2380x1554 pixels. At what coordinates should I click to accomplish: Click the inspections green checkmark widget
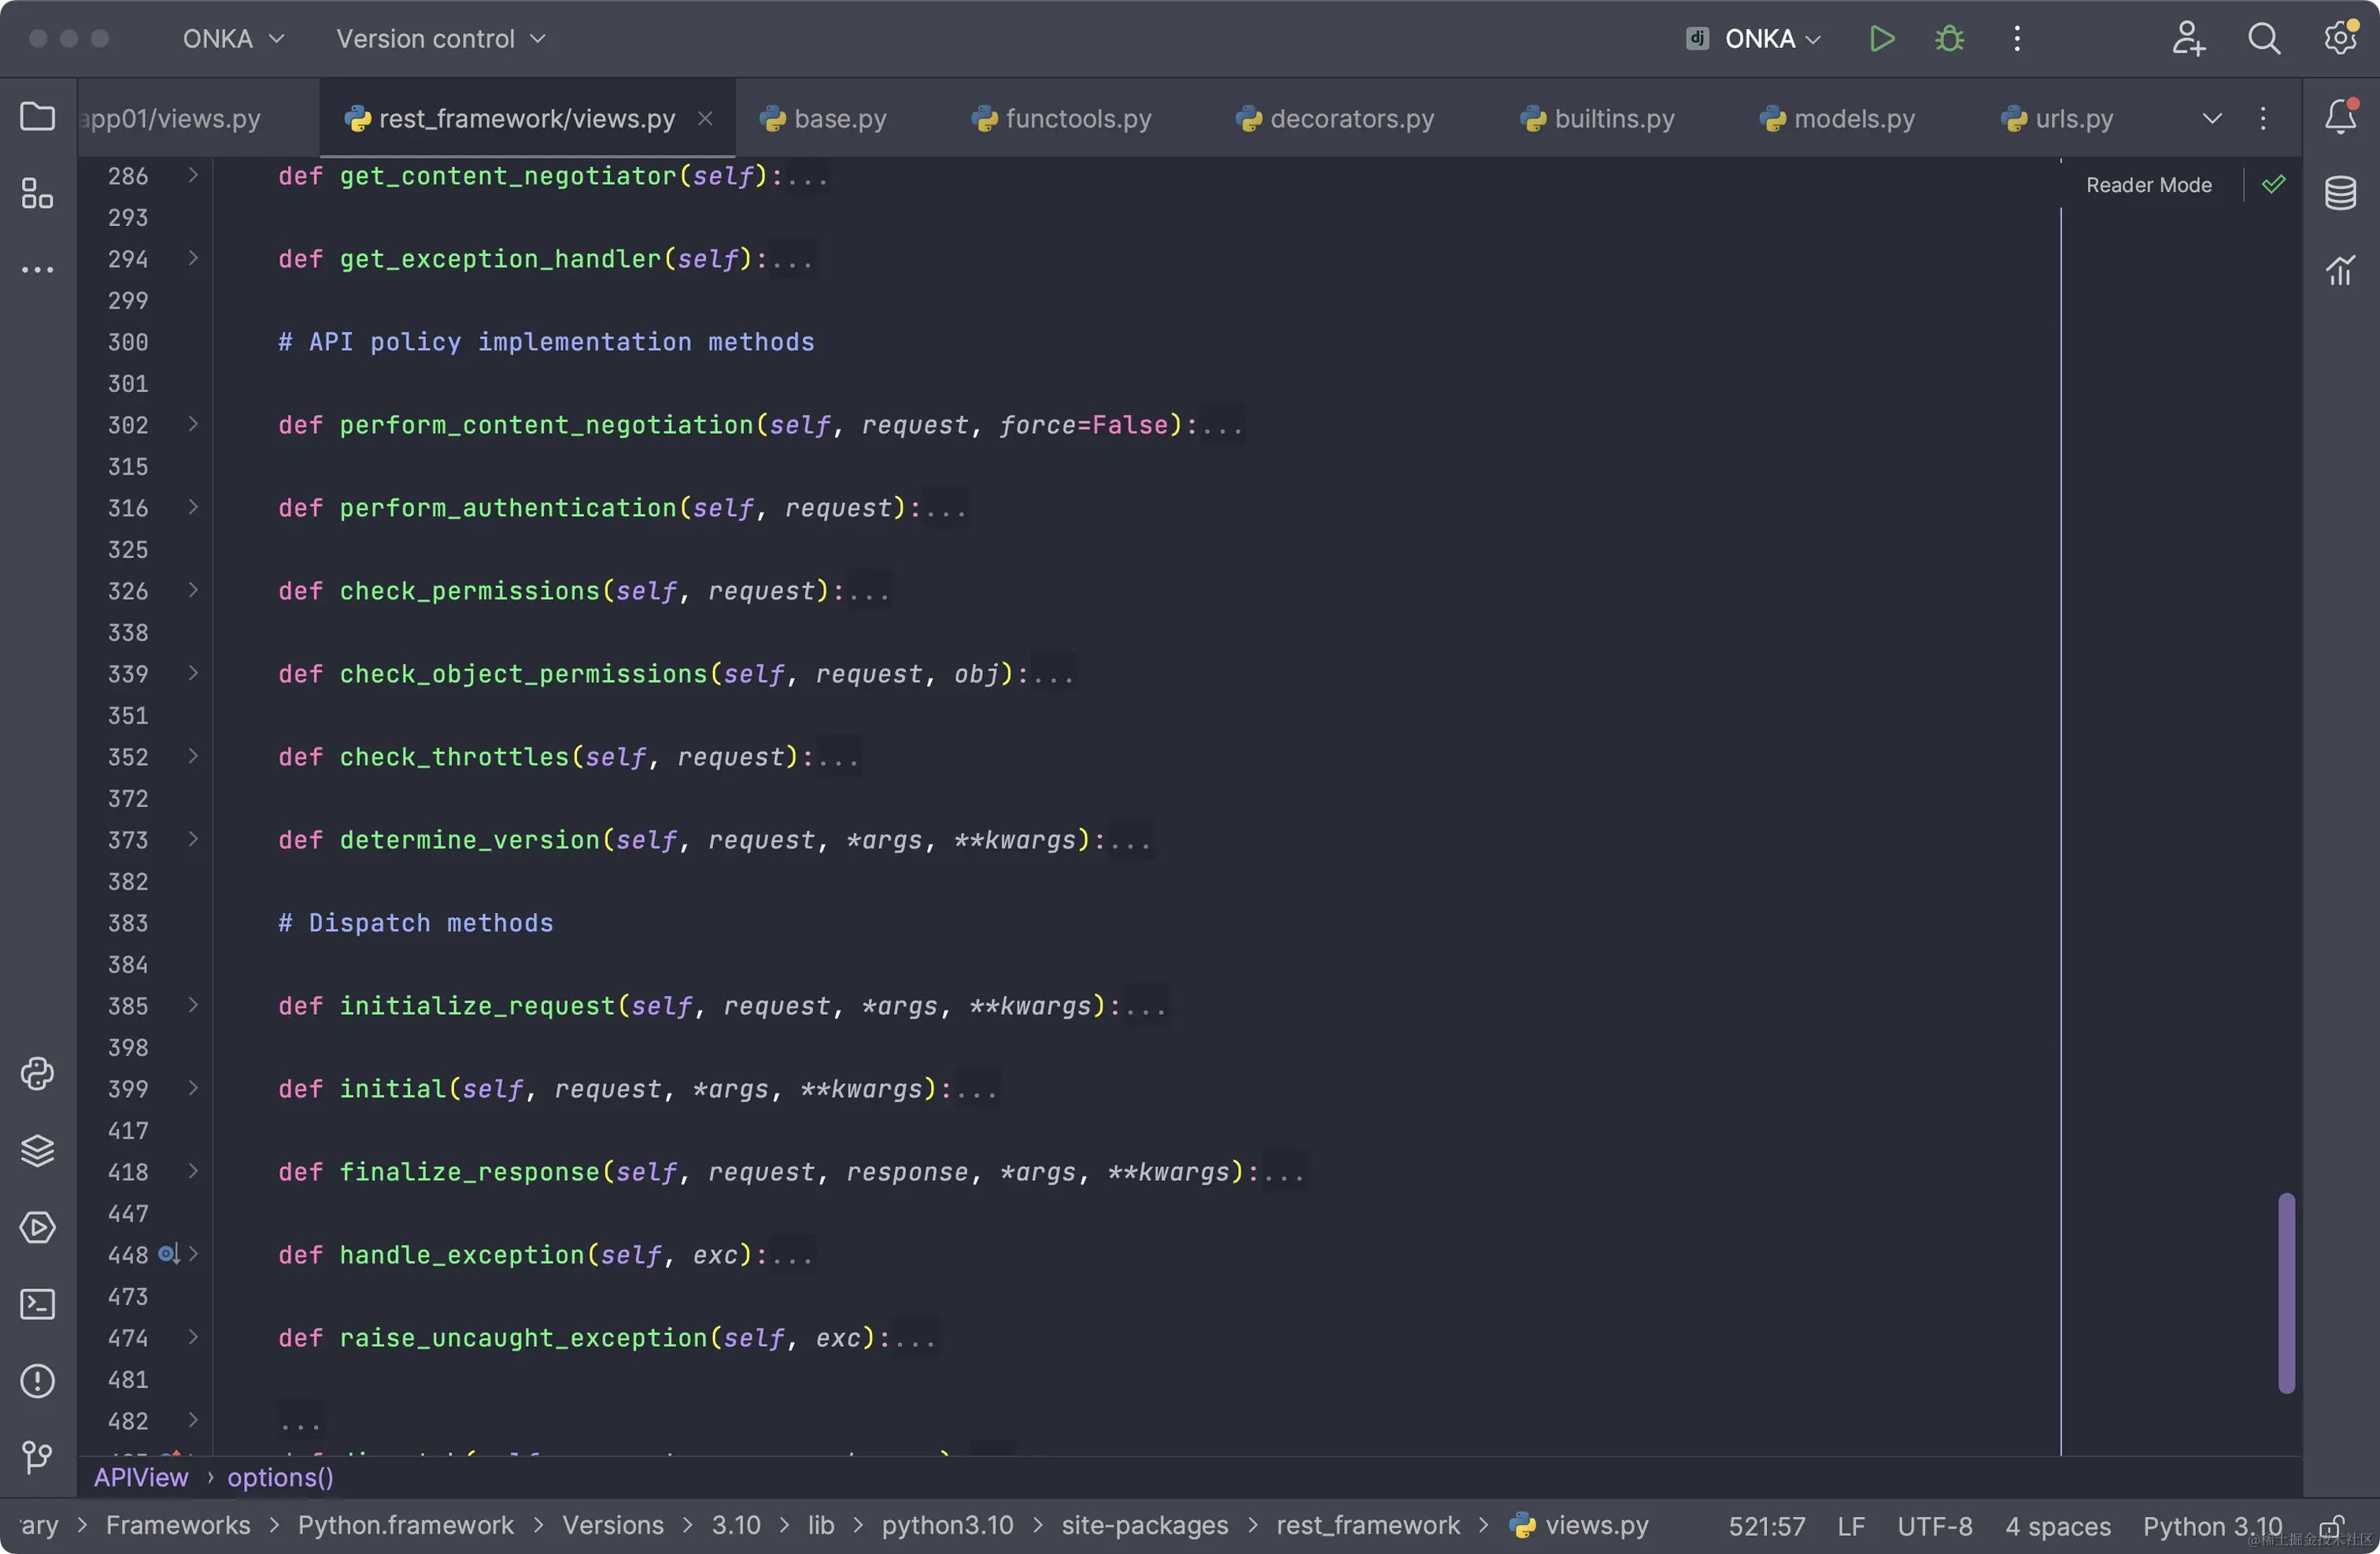pyautogui.click(x=2273, y=185)
